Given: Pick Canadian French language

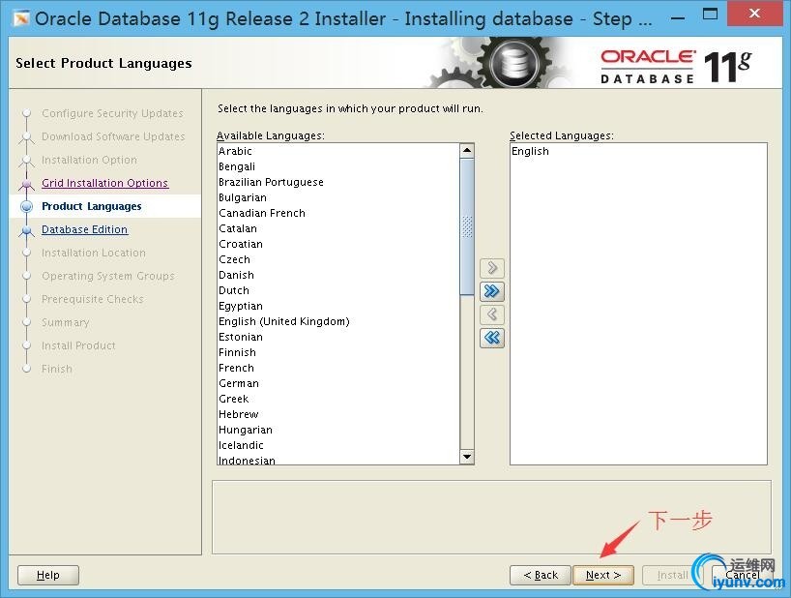Looking at the screenshot, I should coord(338,213).
